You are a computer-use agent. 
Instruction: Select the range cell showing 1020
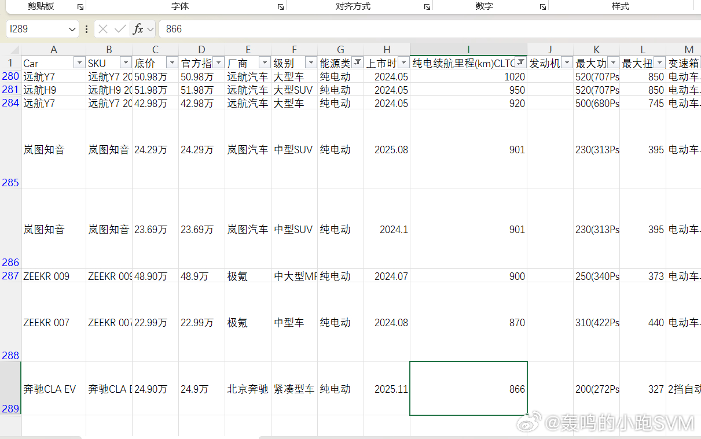(x=468, y=76)
